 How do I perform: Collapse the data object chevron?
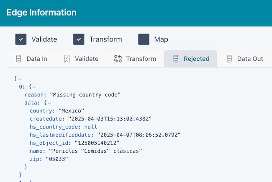(x=49, y=103)
